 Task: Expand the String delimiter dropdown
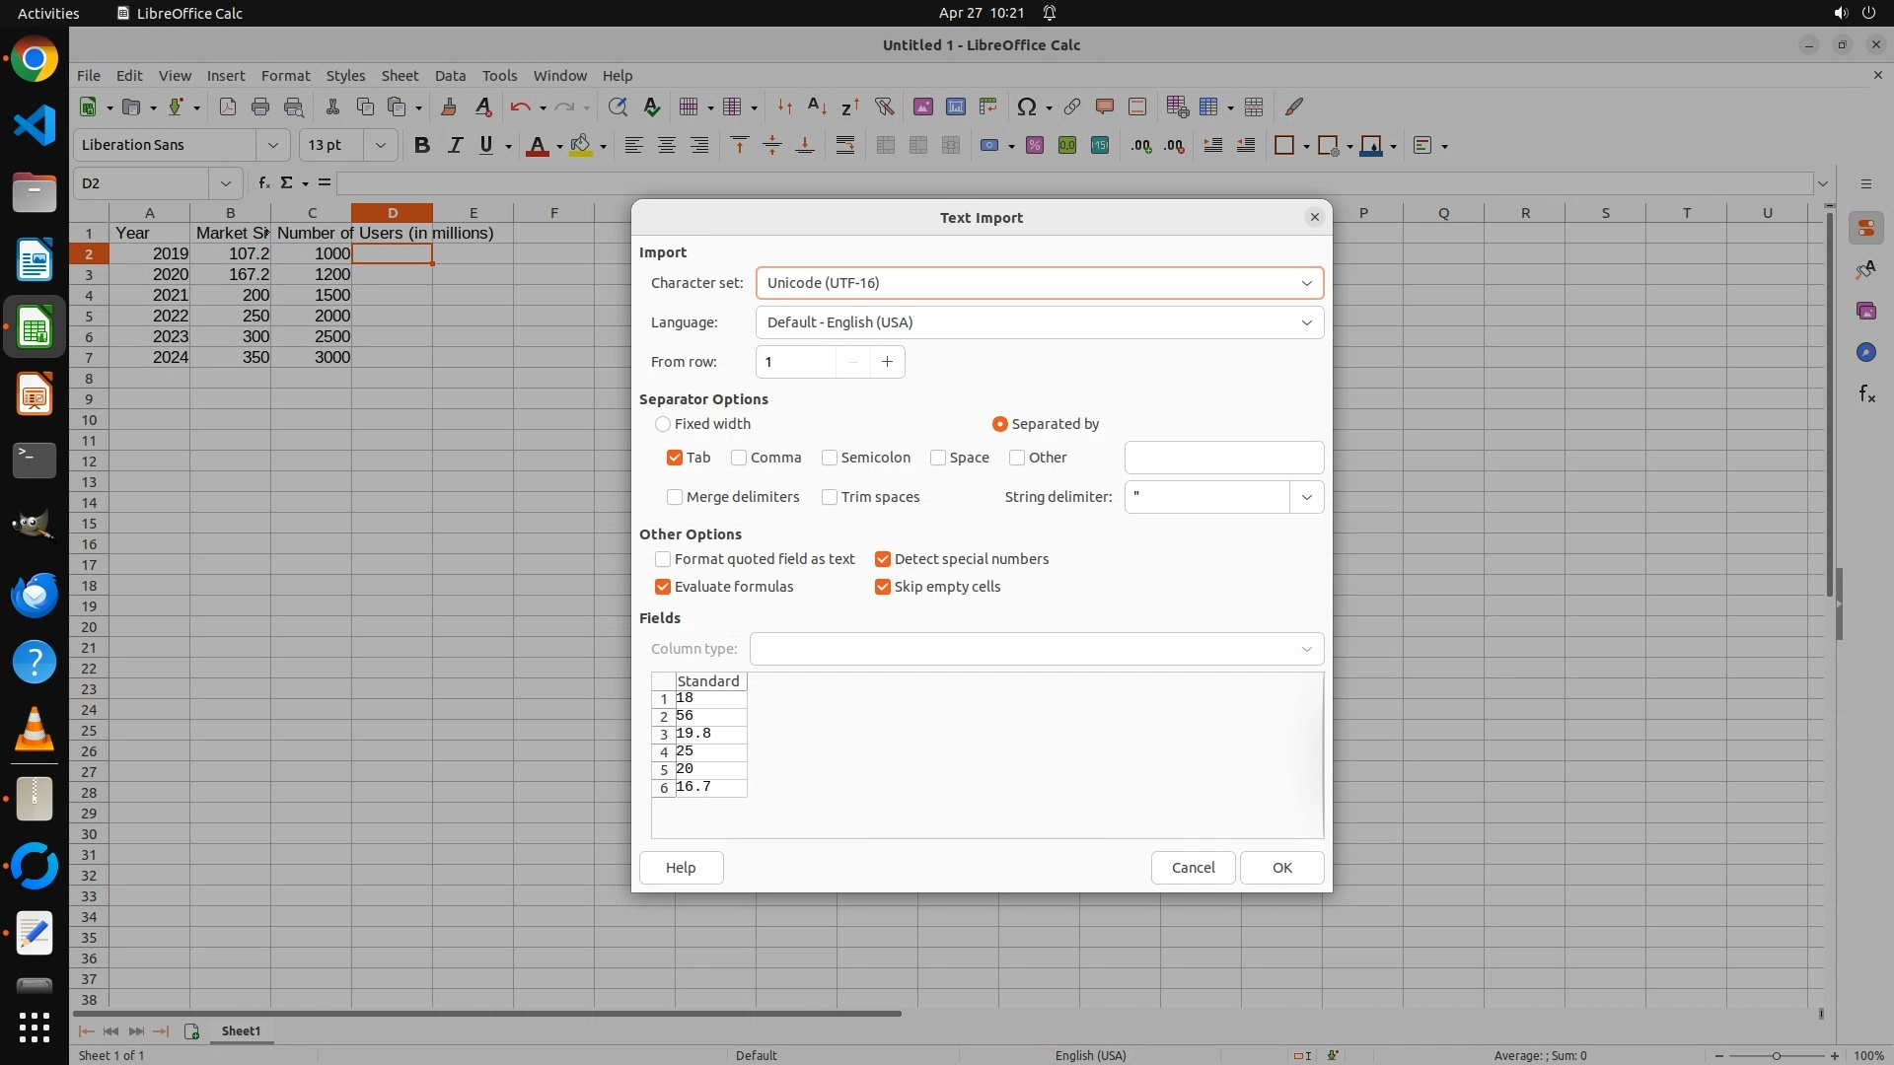click(x=1306, y=497)
